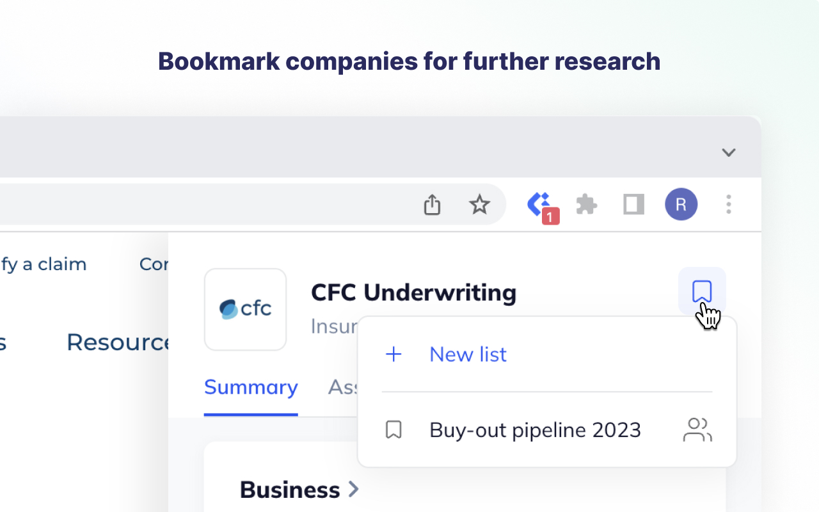Click the plus icon beside New list
Screen dimensions: 819x512
(394, 354)
